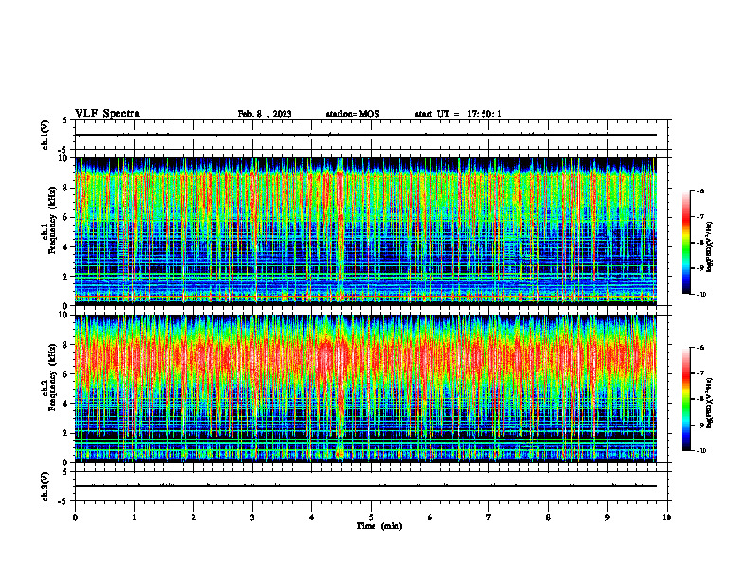751x580 pixels.
Task: Click the ch.2 spectrogram color scale bar
Action: point(686,399)
